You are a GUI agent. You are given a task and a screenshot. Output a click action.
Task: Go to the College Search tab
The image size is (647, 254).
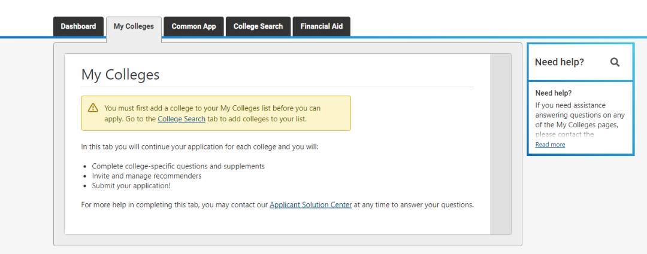pyautogui.click(x=258, y=26)
